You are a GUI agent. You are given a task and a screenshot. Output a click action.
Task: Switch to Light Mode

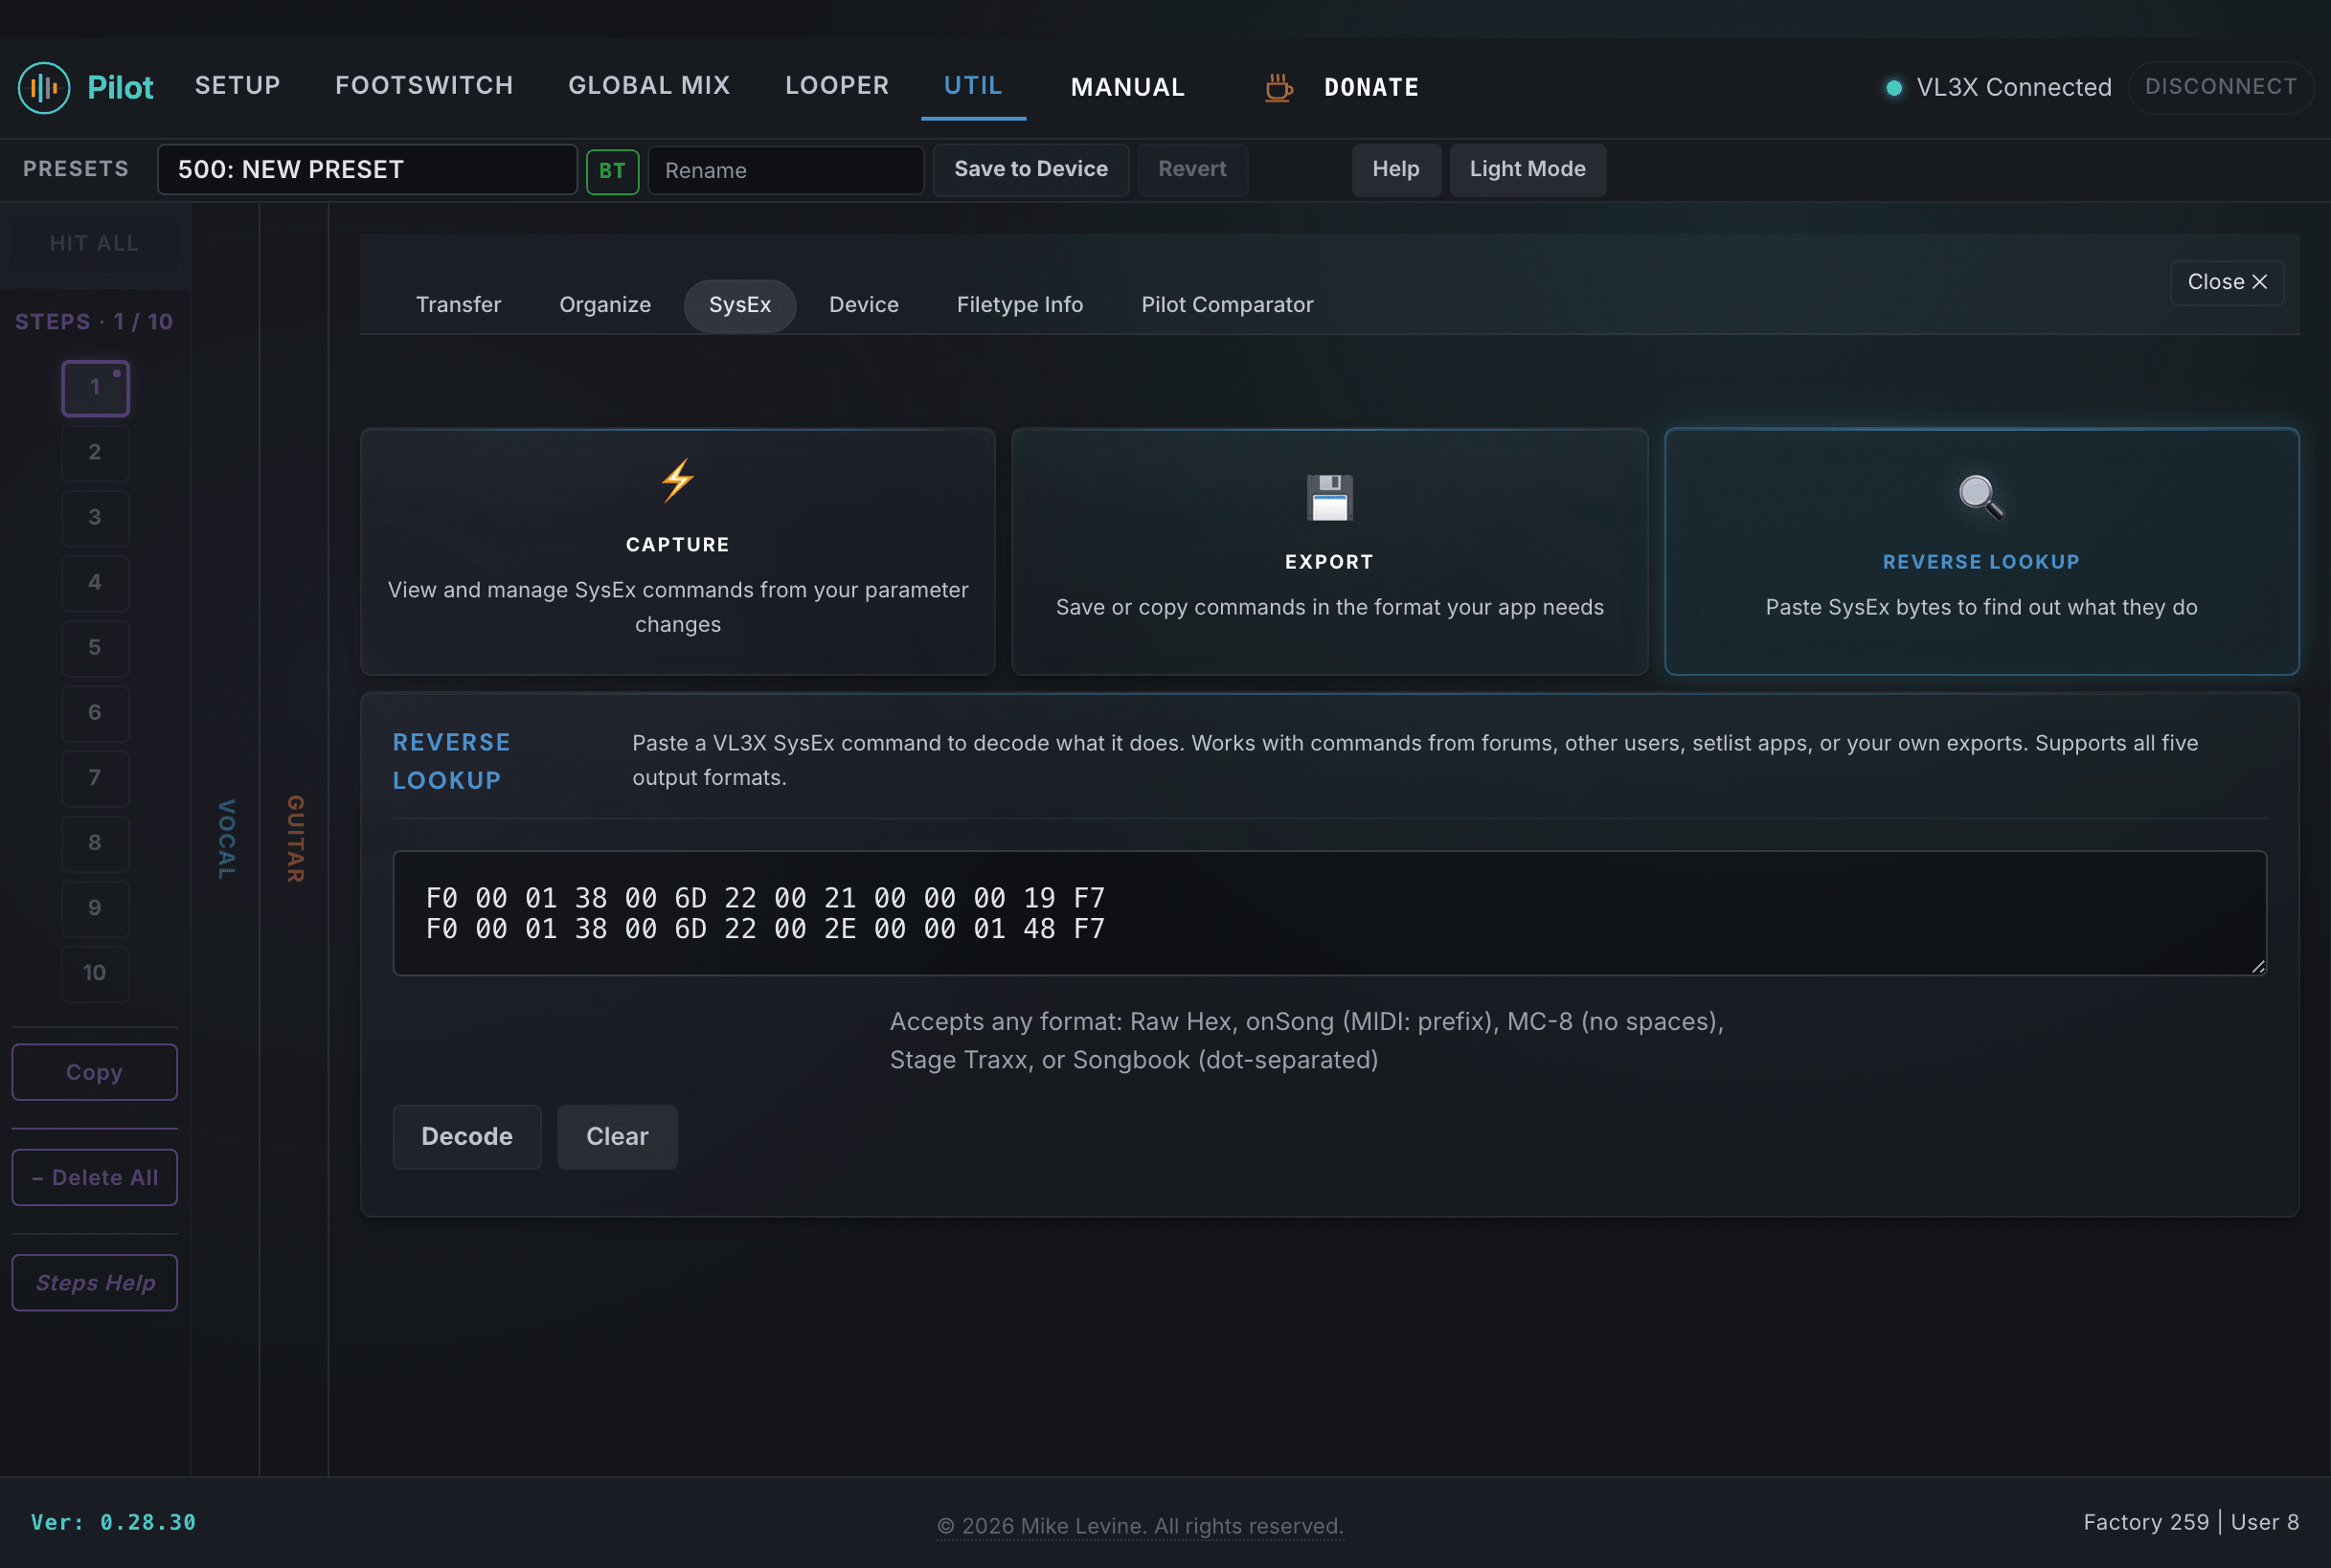[1528, 169]
